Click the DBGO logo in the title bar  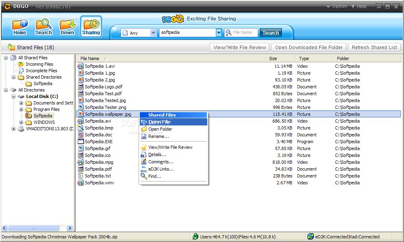click(x=7, y=6)
